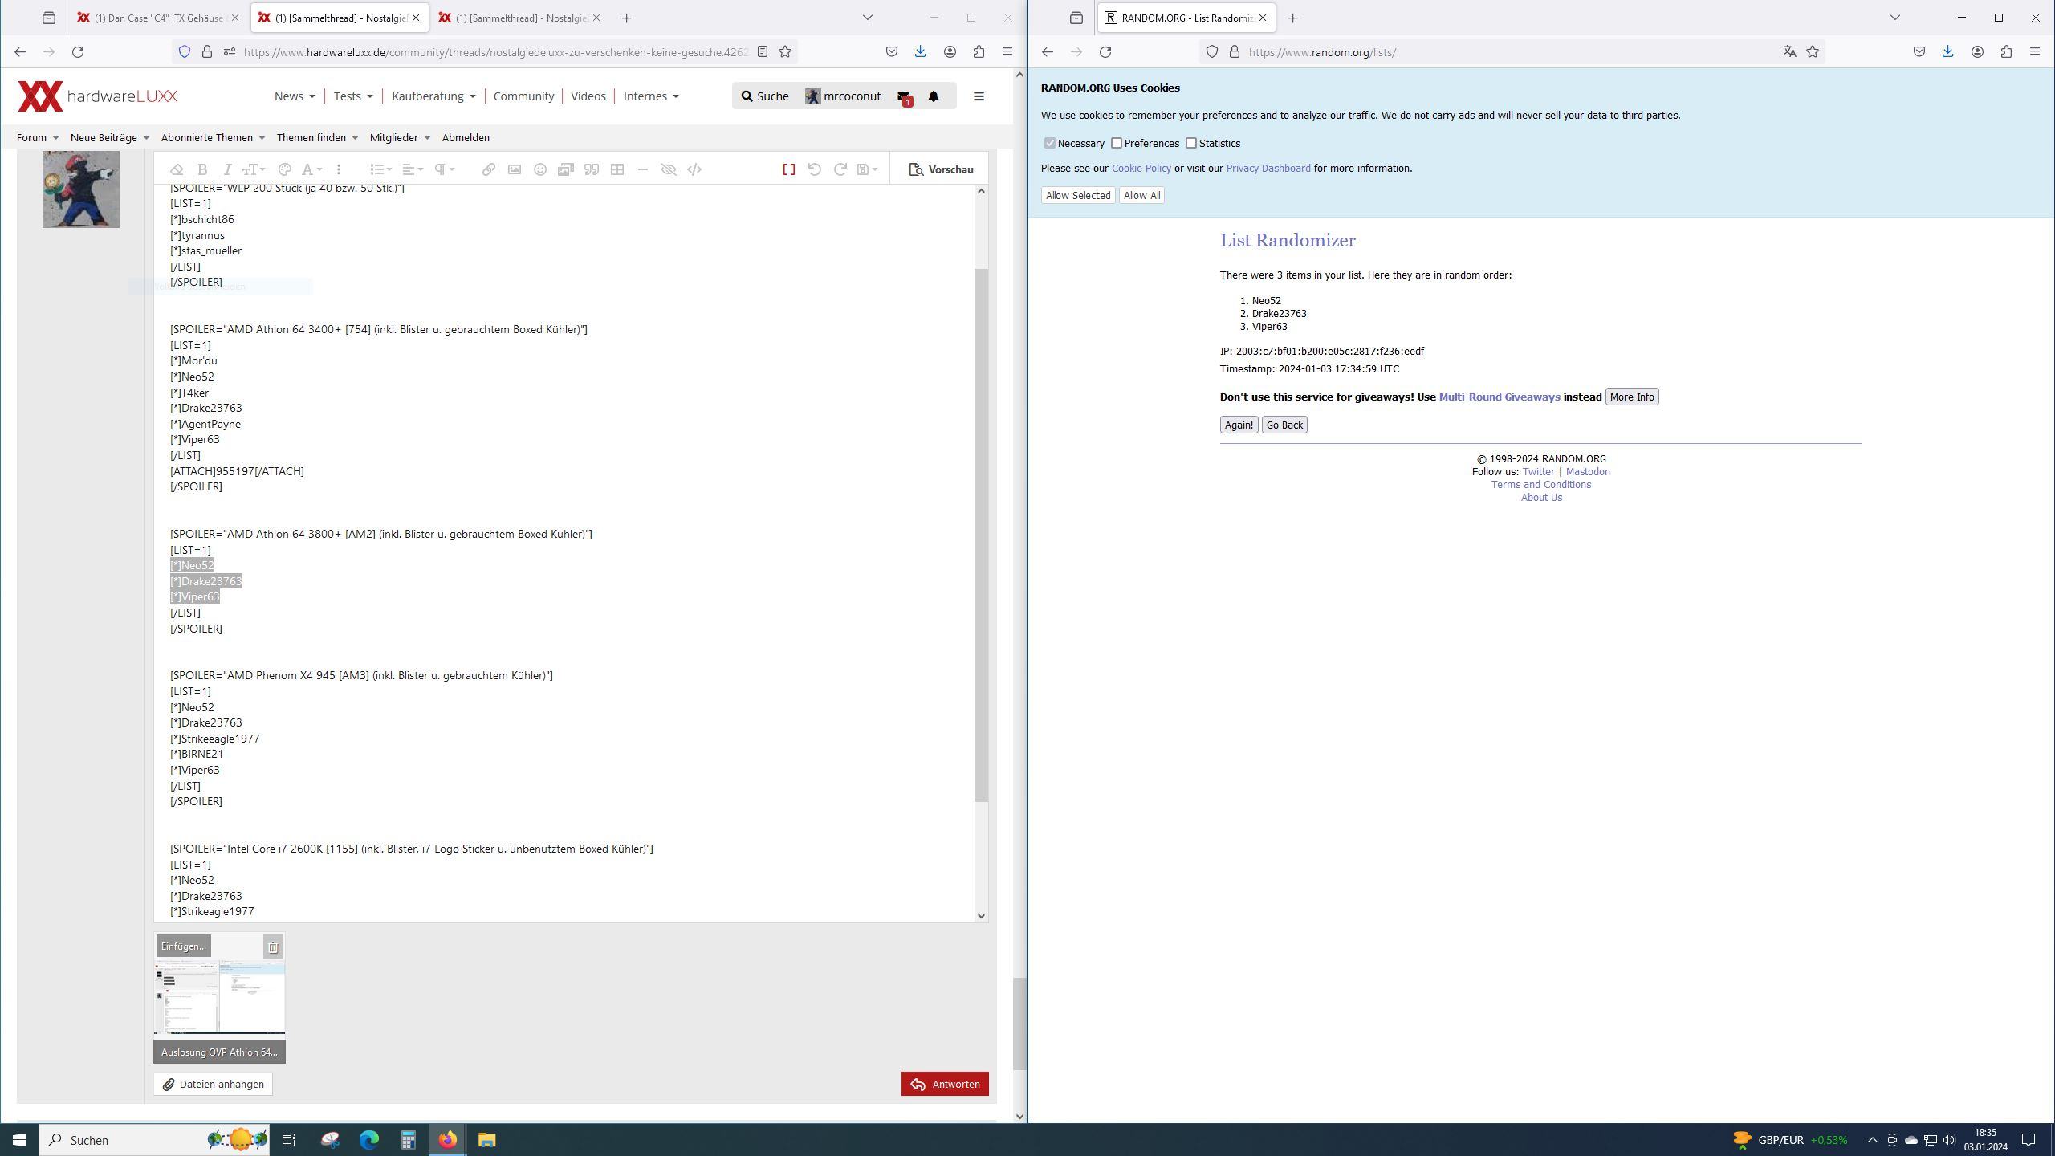Screen dimensions: 2055x1156
Task: Click the insert code icon
Action: click(694, 169)
